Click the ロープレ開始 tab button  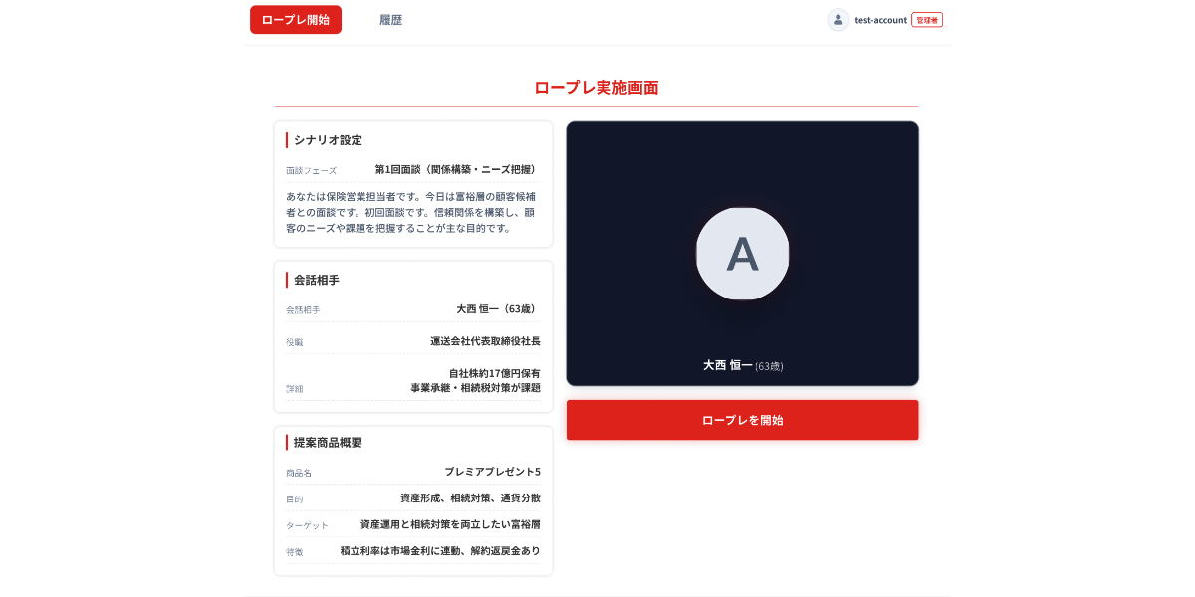coord(296,20)
